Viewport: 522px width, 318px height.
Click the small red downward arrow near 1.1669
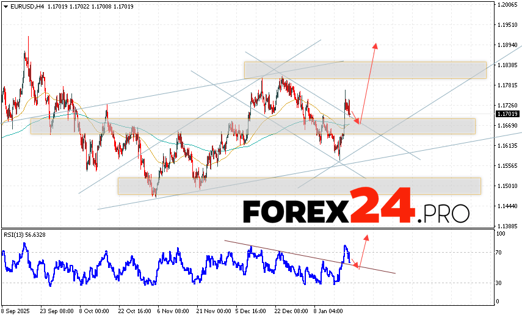358,122
